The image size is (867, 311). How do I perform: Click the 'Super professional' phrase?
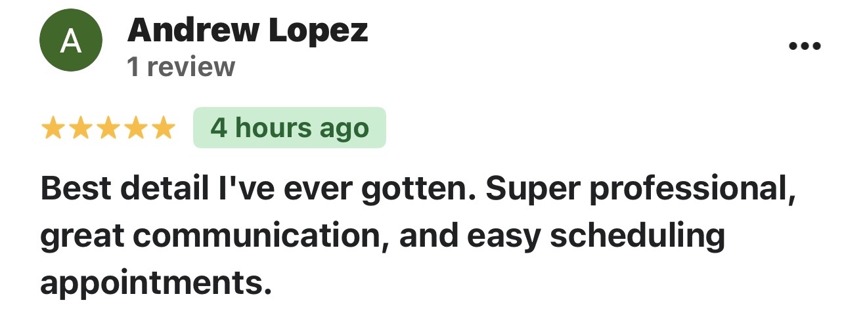[x=636, y=190]
